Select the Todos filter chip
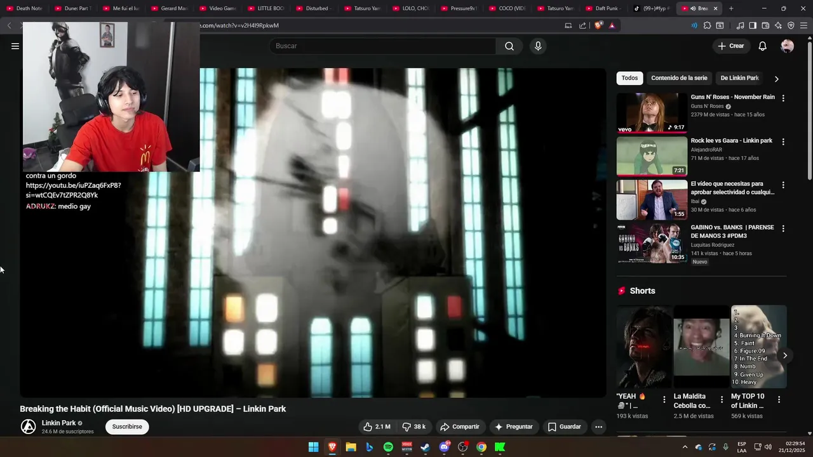The width and height of the screenshot is (813, 457). [629, 78]
